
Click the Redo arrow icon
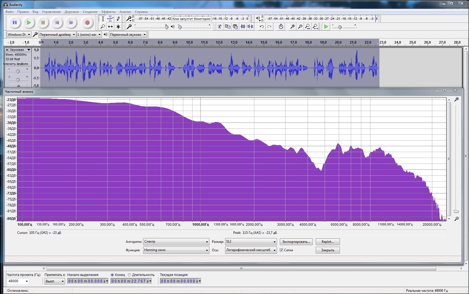pos(269,26)
